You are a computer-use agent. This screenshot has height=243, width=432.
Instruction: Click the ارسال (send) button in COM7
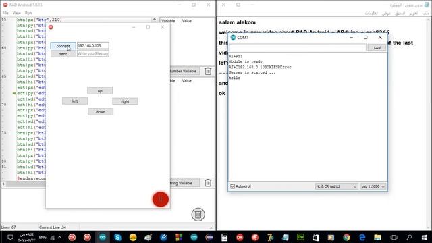point(377,47)
